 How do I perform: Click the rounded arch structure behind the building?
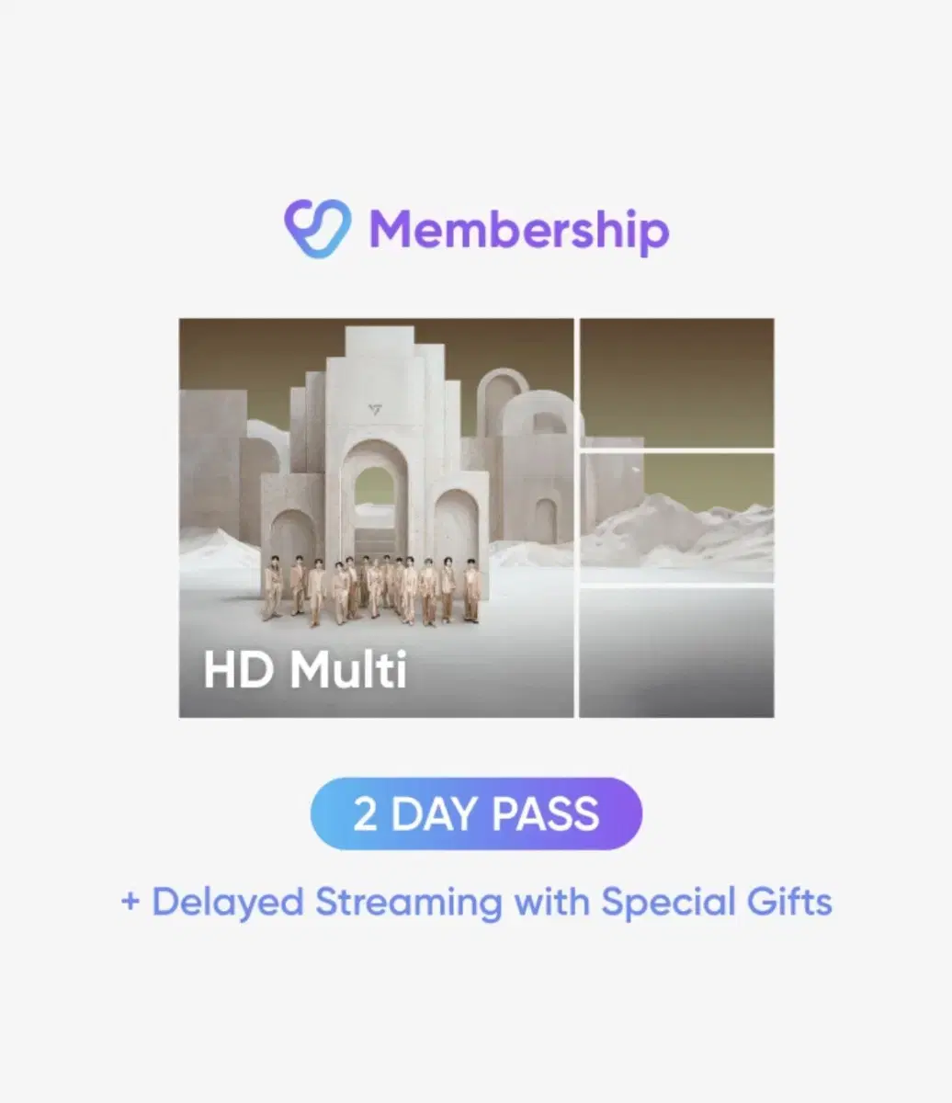pyautogui.click(x=504, y=401)
